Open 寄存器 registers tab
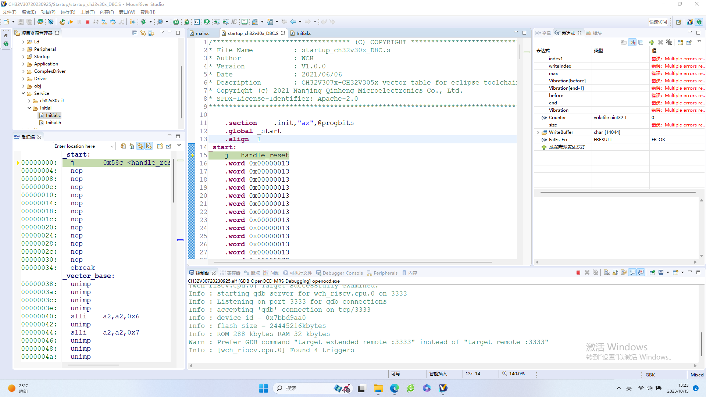Viewport: 706px width, 397px height. click(230, 273)
